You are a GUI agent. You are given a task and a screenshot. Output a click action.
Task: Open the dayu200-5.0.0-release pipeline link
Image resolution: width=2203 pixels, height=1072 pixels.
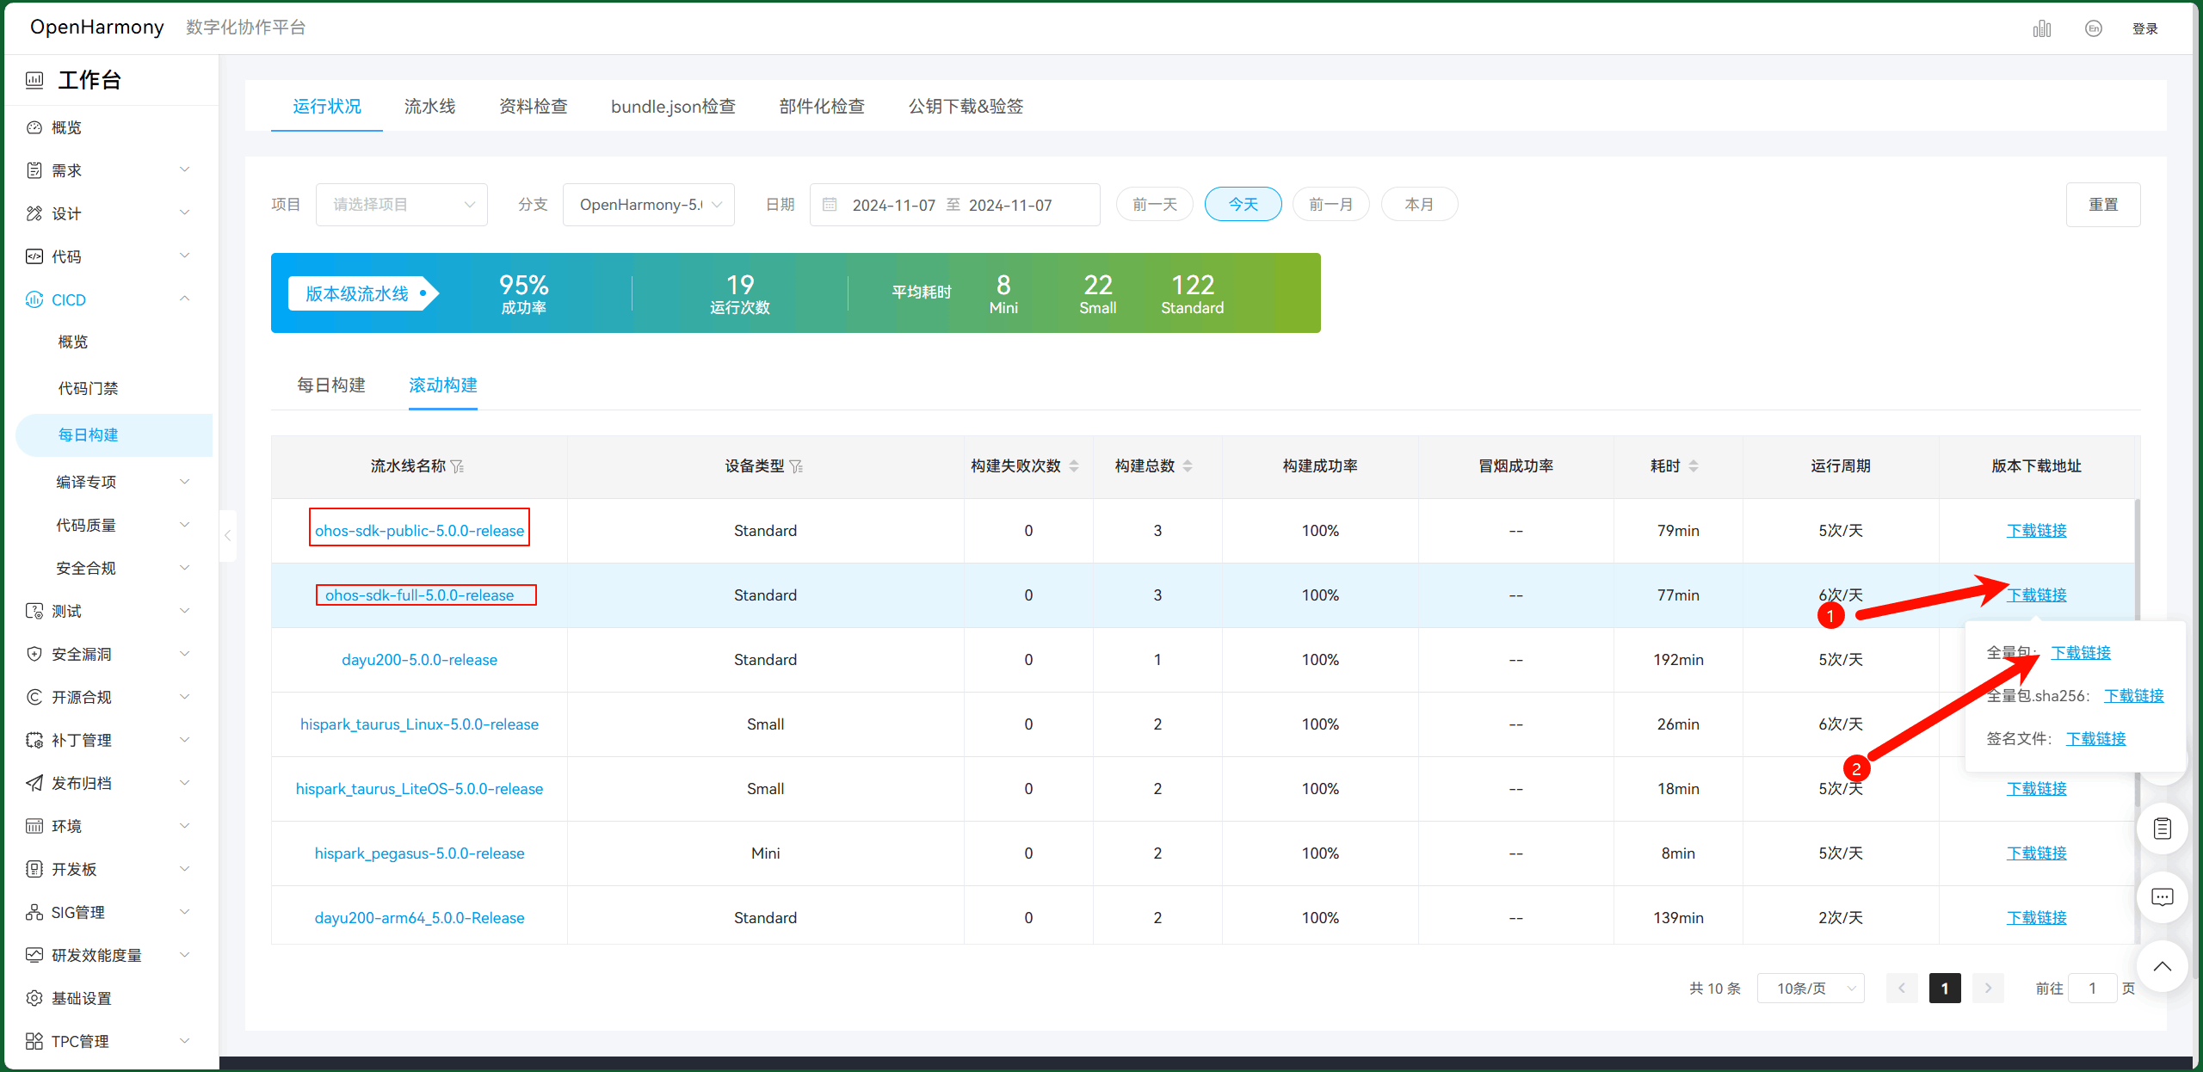pyautogui.click(x=419, y=660)
